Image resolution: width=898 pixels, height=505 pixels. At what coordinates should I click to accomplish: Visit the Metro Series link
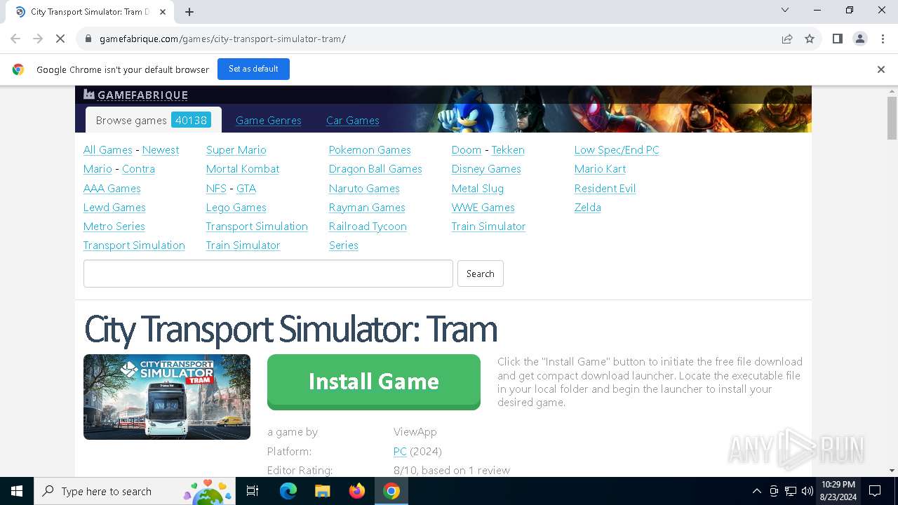click(x=114, y=227)
